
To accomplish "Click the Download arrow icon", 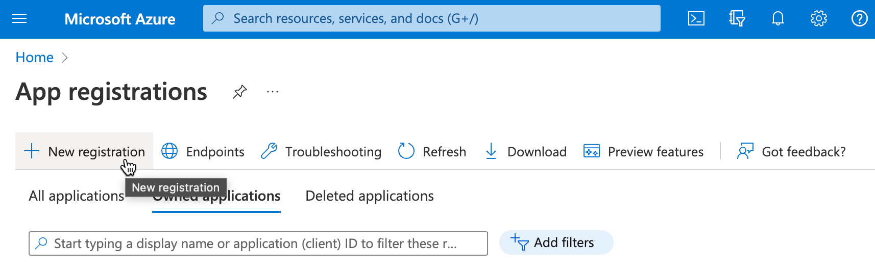I will coord(491,151).
